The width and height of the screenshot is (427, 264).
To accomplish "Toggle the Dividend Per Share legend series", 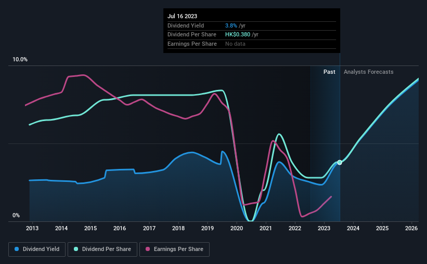I will (102, 249).
